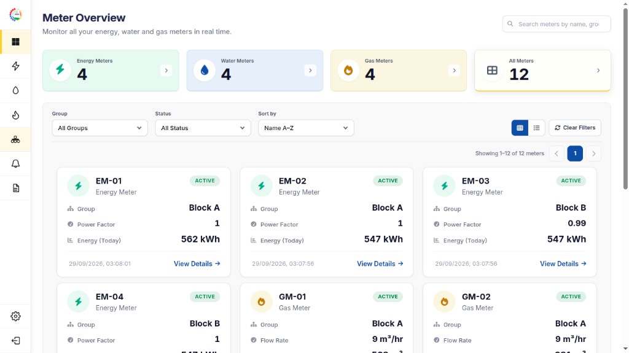Click the vertical page scrollbar

(625, 98)
